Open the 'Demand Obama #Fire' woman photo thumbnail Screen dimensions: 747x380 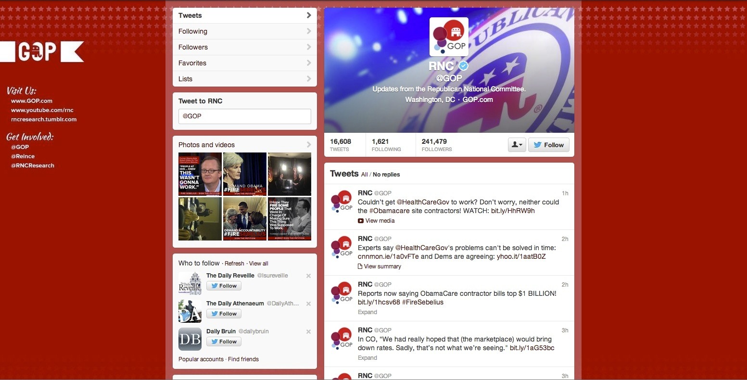pyautogui.click(x=245, y=174)
